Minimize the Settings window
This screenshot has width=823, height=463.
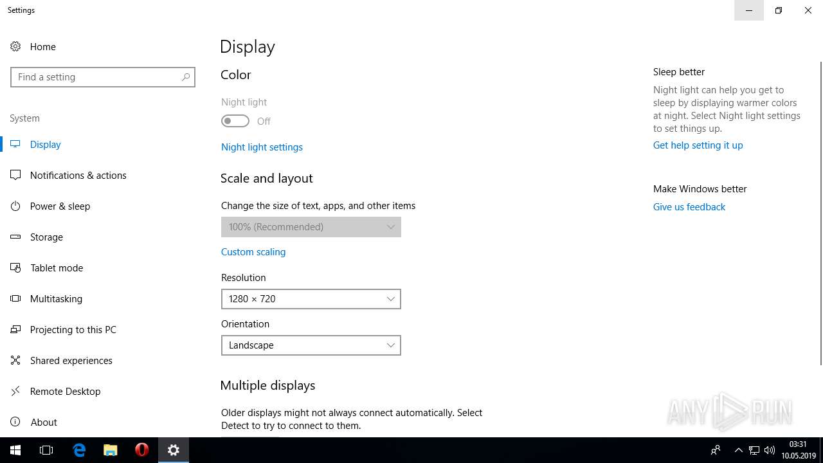(749, 10)
